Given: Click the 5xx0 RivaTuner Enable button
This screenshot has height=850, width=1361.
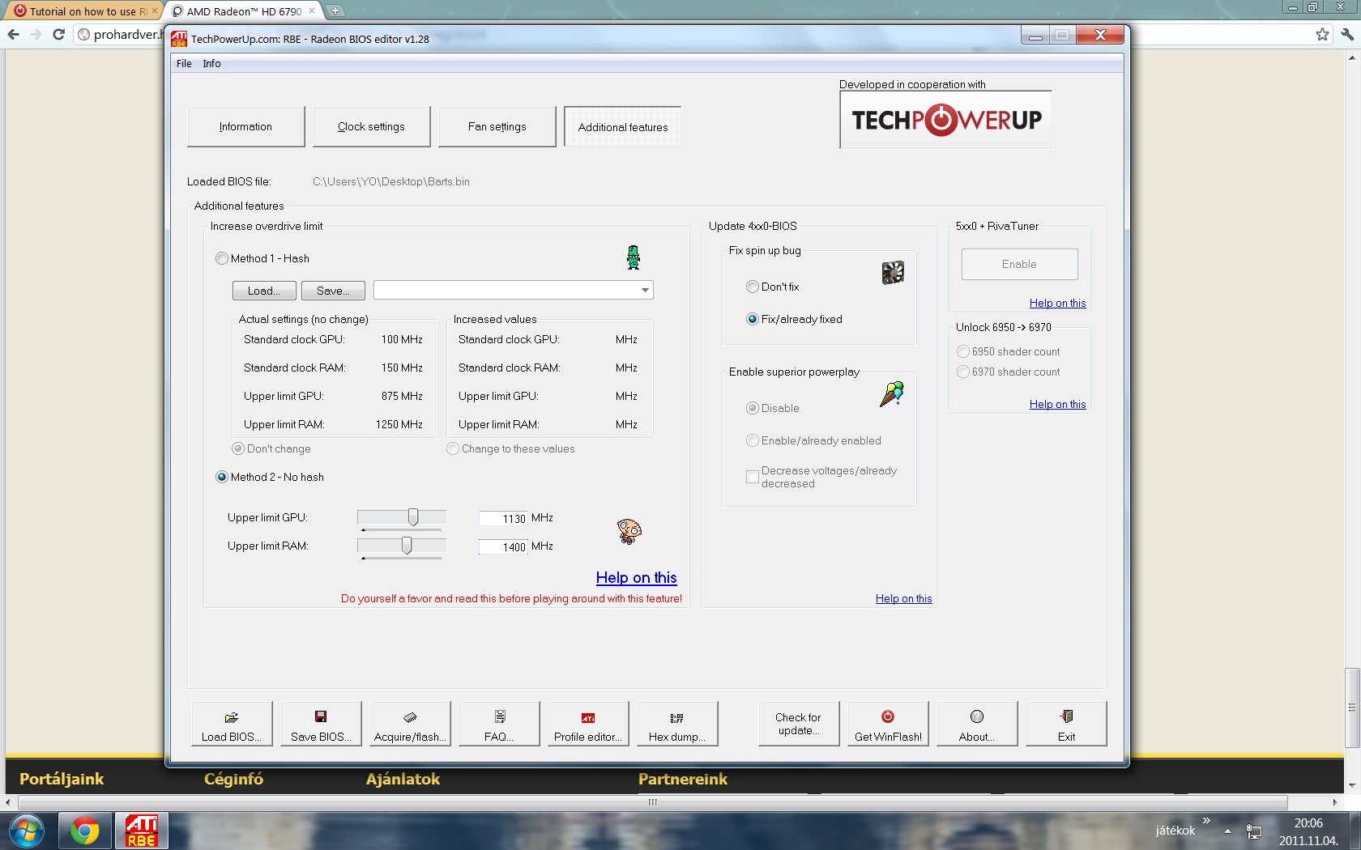Looking at the screenshot, I should coord(1019,264).
